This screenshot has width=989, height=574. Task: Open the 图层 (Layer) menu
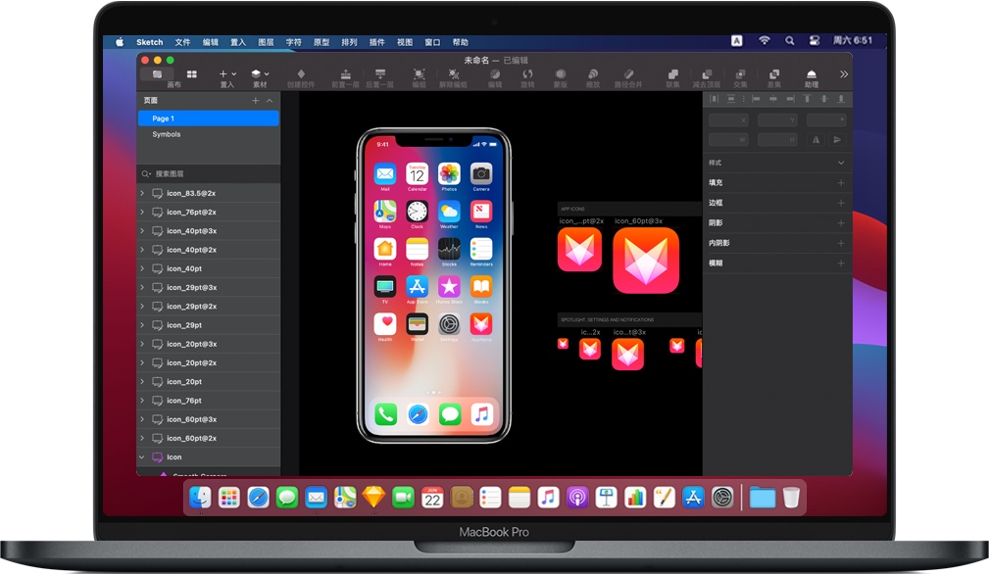point(266,42)
